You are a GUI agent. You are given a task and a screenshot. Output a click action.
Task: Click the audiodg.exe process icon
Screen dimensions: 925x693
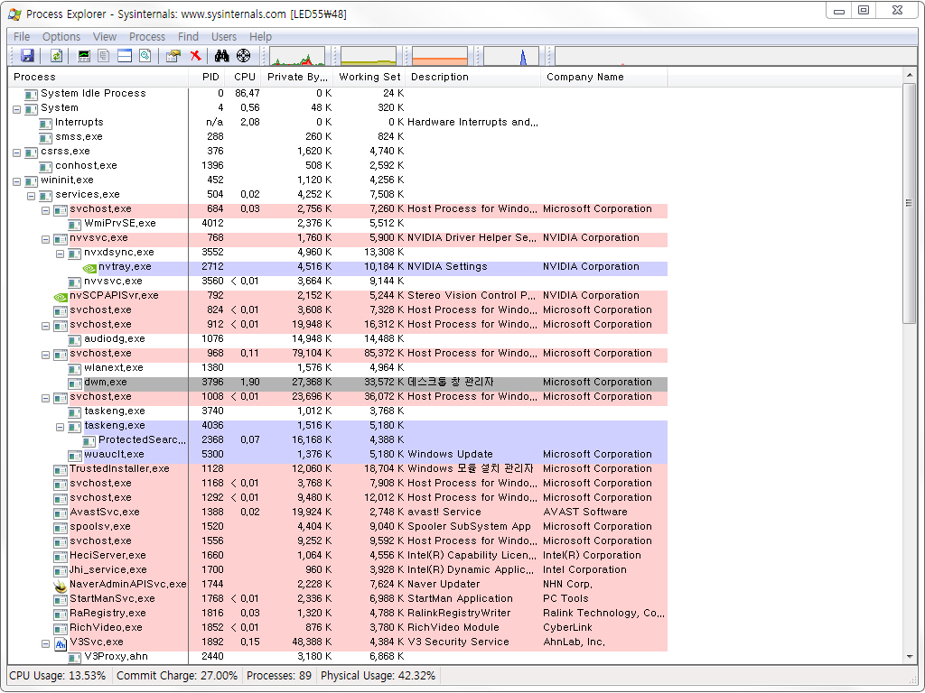75,339
